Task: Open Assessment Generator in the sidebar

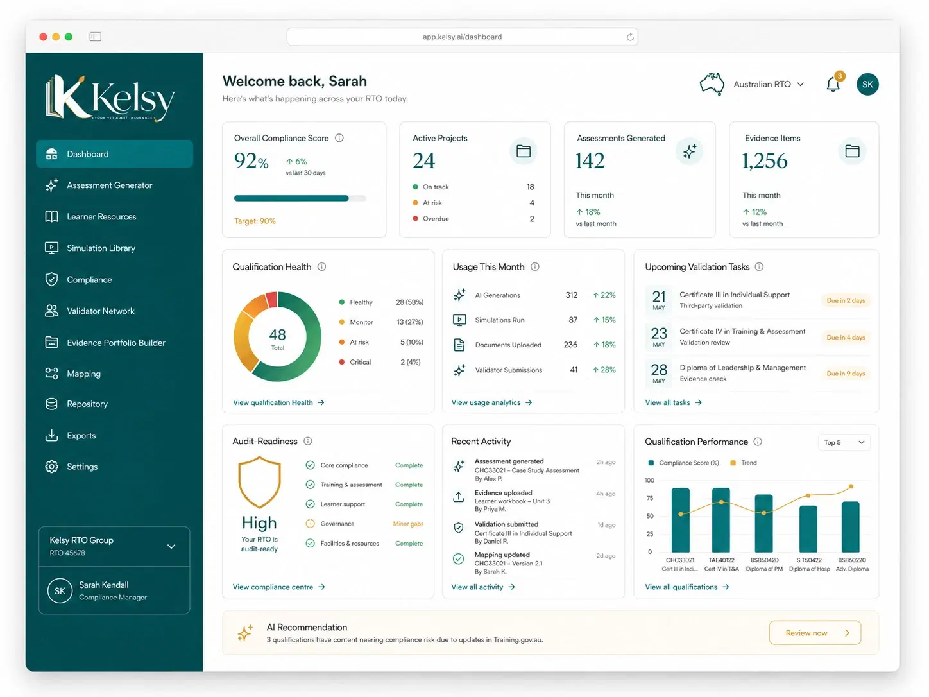Action: (114, 185)
